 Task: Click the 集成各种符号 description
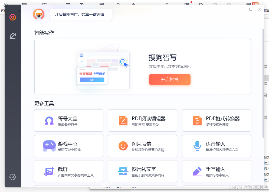tap(68, 125)
